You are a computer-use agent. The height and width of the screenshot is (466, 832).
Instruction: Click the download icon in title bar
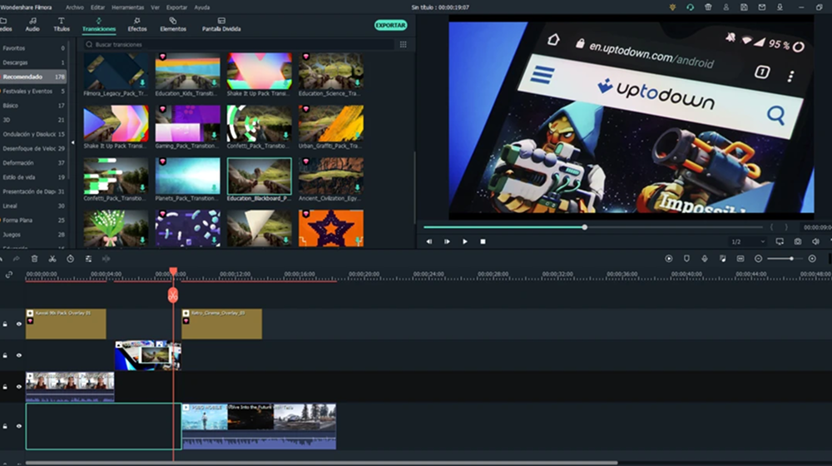point(780,7)
